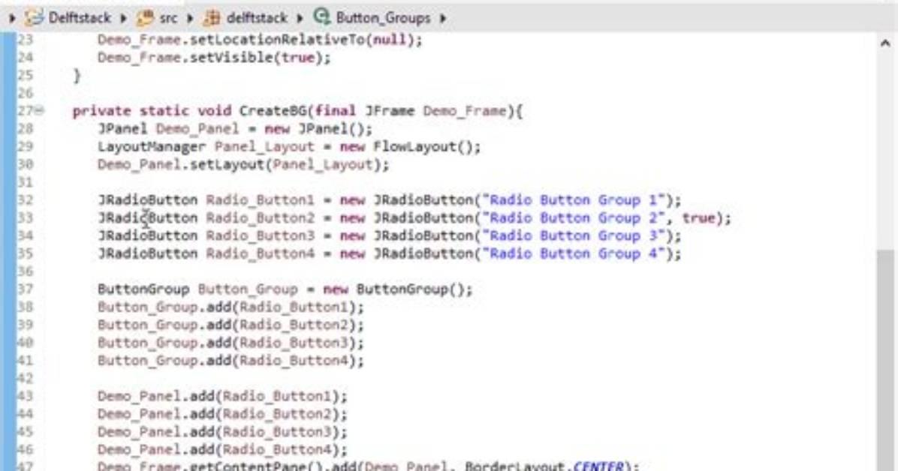Click setVisible on line 24
Viewport: 898px width, 471px height.
(x=231, y=57)
